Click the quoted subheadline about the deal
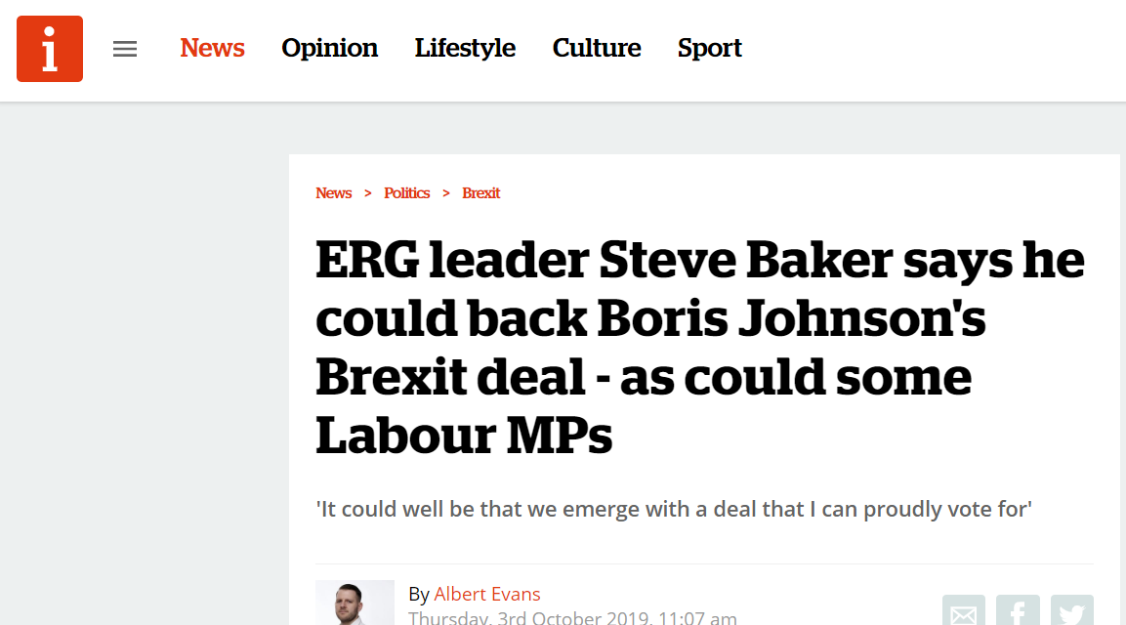Viewport: 1126px width, 625px height. pos(673,508)
